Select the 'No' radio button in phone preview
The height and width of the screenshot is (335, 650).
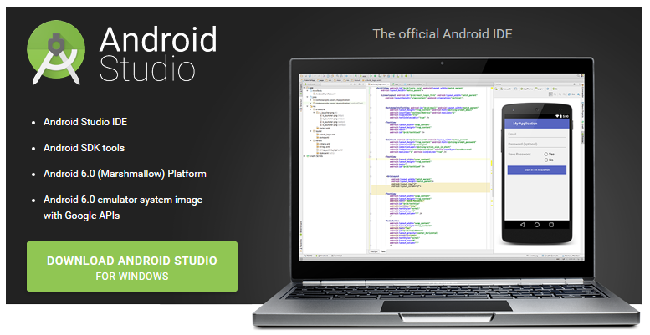pyautogui.click(x=546, y=160)
